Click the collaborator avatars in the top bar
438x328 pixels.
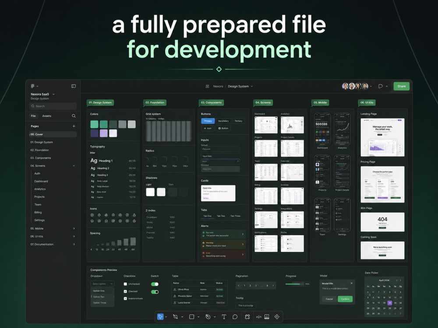355,86
